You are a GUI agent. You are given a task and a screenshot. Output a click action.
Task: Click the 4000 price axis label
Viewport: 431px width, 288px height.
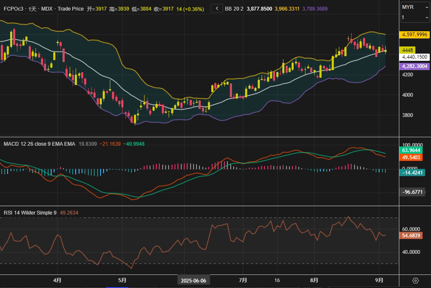pyautogui.click(x=407, y=95)
